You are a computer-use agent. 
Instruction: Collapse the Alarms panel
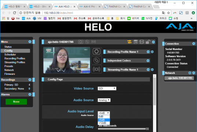[x=30, y=95]
